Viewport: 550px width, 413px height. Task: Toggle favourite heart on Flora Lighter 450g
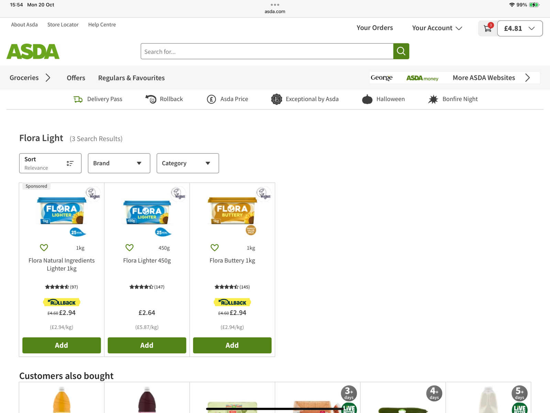(129, 247)
